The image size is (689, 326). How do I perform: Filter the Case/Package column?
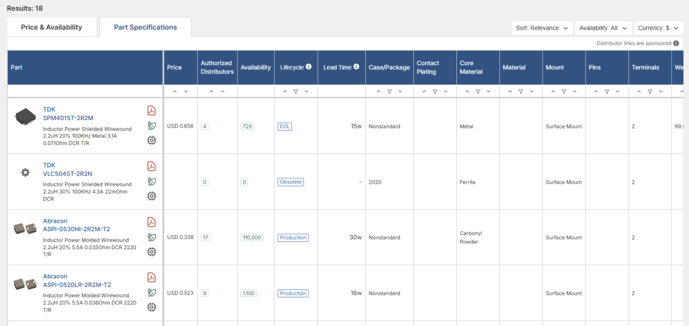(x=389, y=92)
